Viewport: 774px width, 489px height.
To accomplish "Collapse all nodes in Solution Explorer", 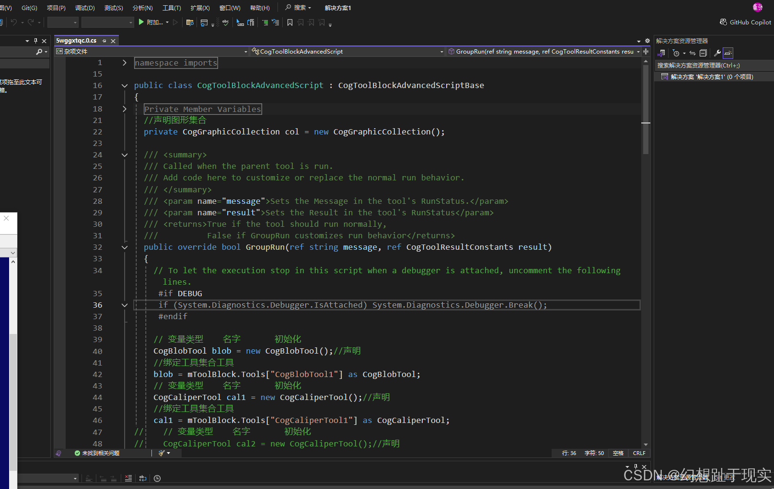I will coord(703,53).
